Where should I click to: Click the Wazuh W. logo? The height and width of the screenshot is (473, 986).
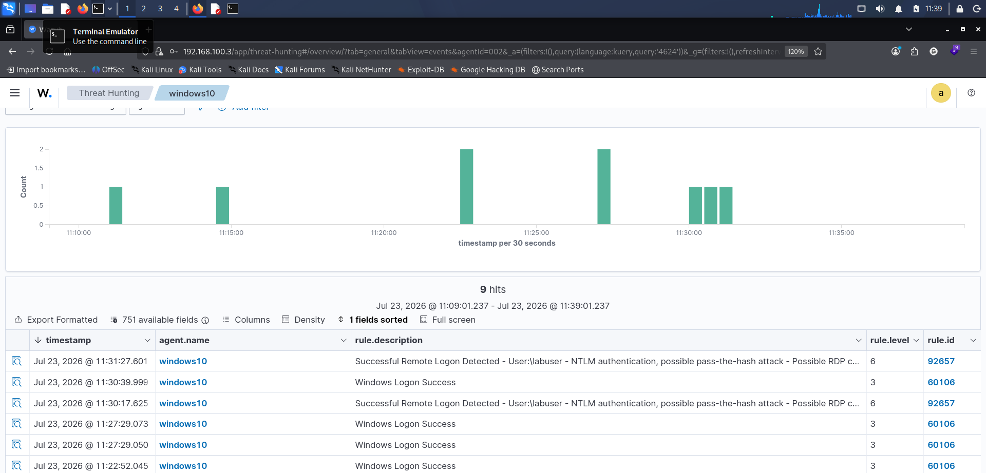45,93
